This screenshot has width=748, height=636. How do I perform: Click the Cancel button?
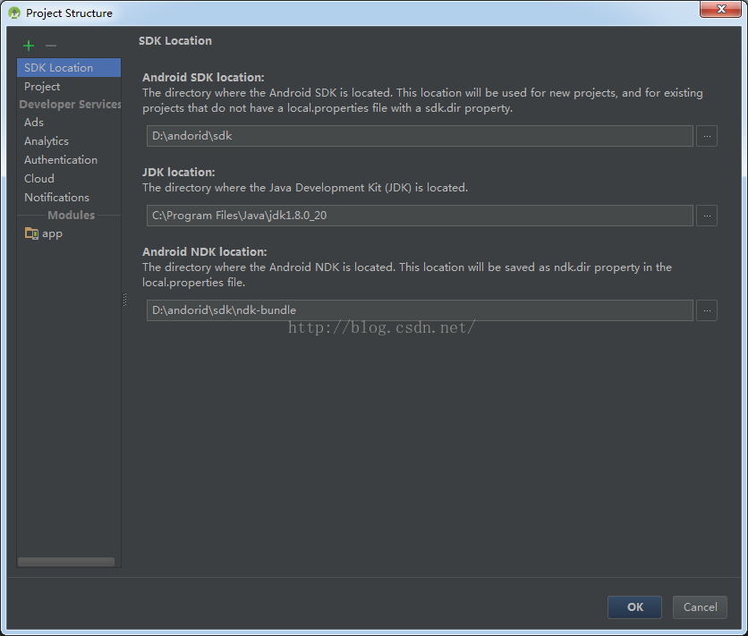coord(700,606)
